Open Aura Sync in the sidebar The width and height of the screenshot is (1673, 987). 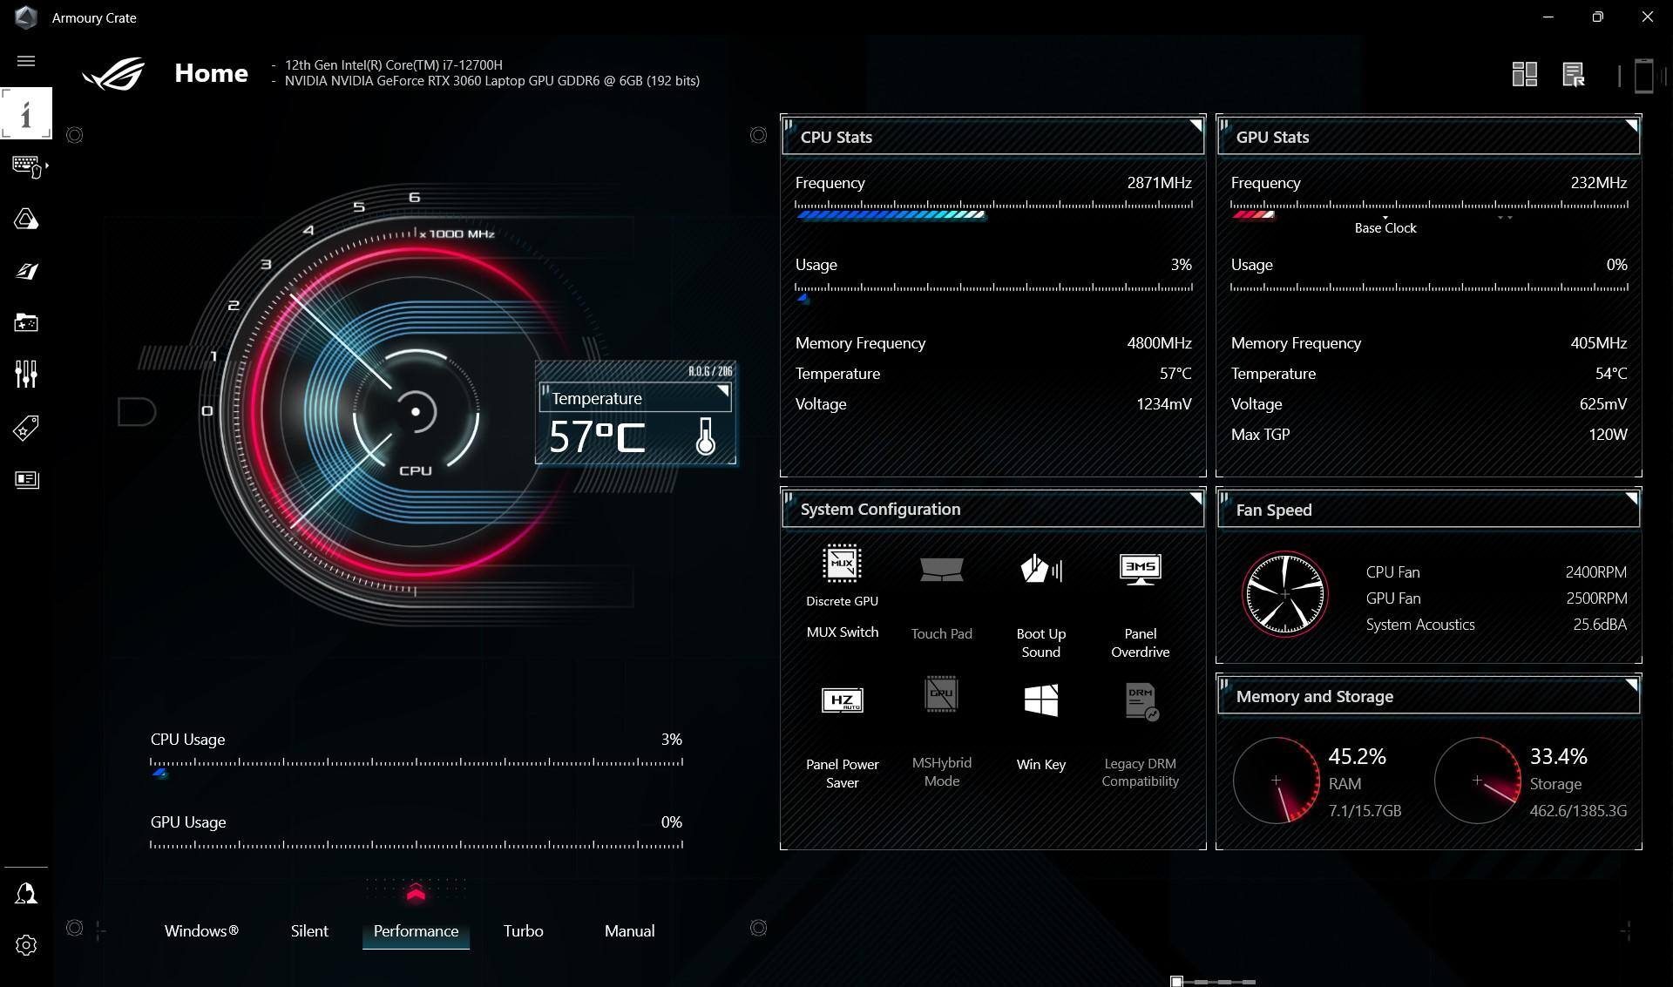point(26,219)
